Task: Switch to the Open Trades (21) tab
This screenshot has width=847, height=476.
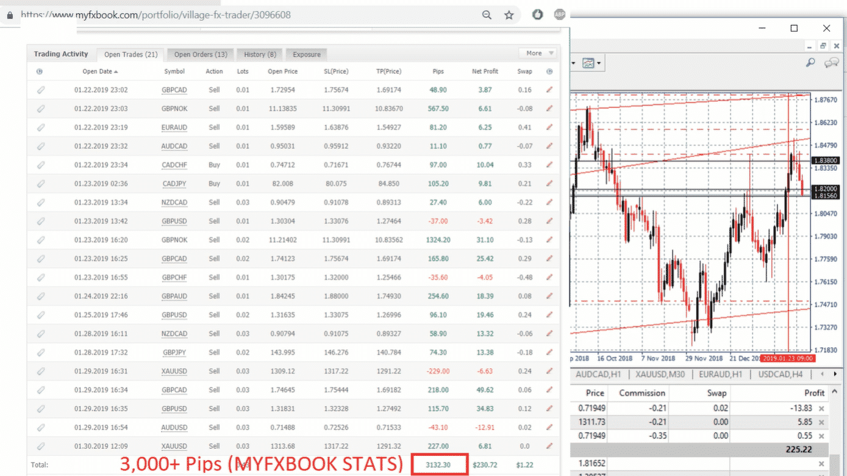Action: click(x=130, y=54)
